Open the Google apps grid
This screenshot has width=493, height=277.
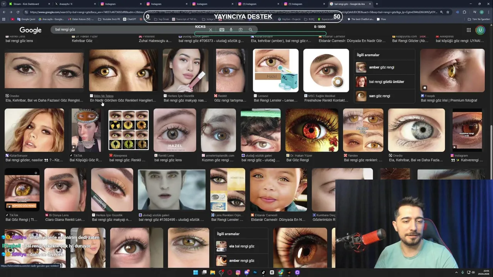[x=469, y=30]
